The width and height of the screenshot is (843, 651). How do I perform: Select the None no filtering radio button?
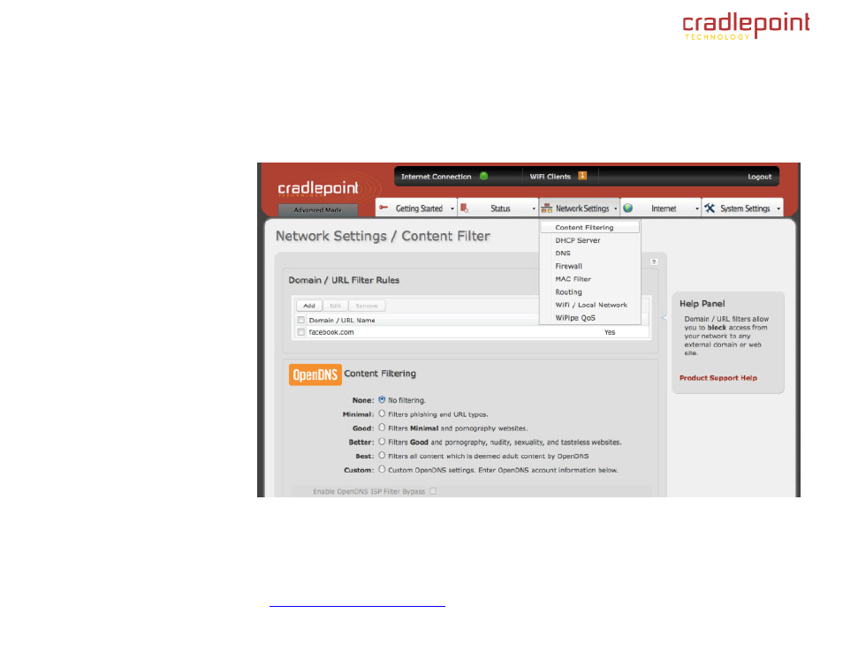click(x=382, y=399)
